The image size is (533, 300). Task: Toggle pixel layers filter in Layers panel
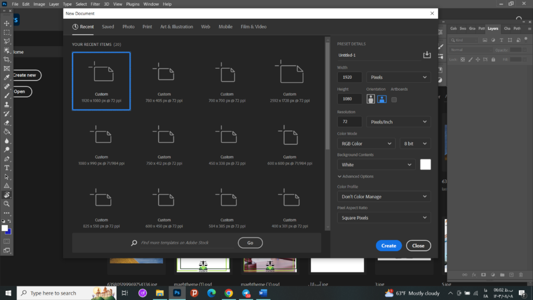pyautogui.click(x=485, y=40)
